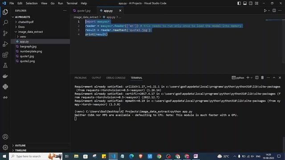Close the terminal panel
285x160 pixels.
[280, 78]
